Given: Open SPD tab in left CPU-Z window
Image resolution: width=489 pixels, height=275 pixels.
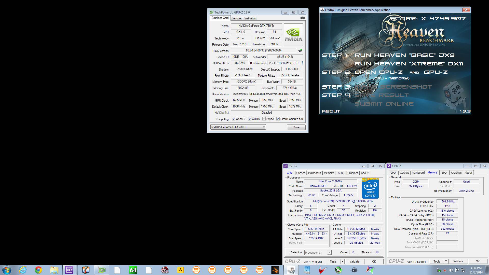Looking at the screenshot, I should point(341,173).
